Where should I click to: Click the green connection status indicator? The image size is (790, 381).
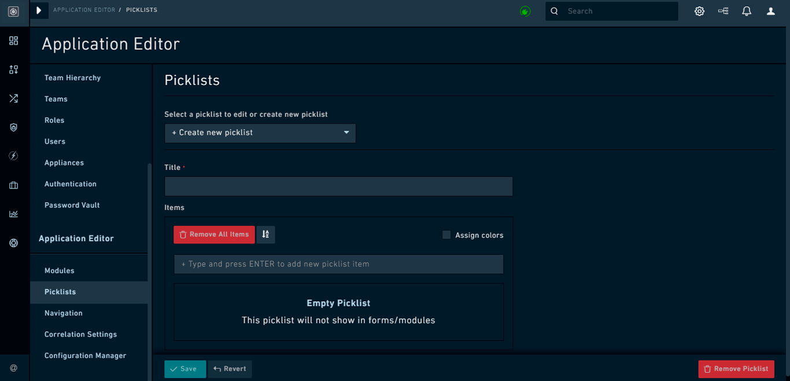pos(525,10)
